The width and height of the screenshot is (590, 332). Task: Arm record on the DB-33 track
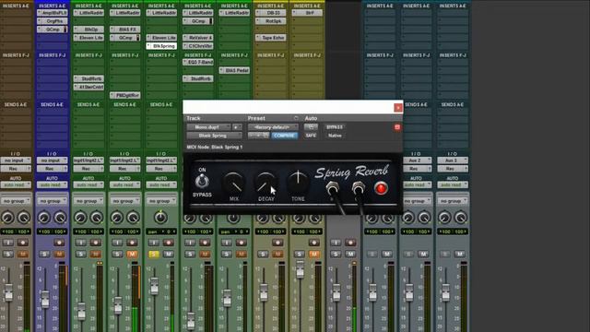coord(277,243)
